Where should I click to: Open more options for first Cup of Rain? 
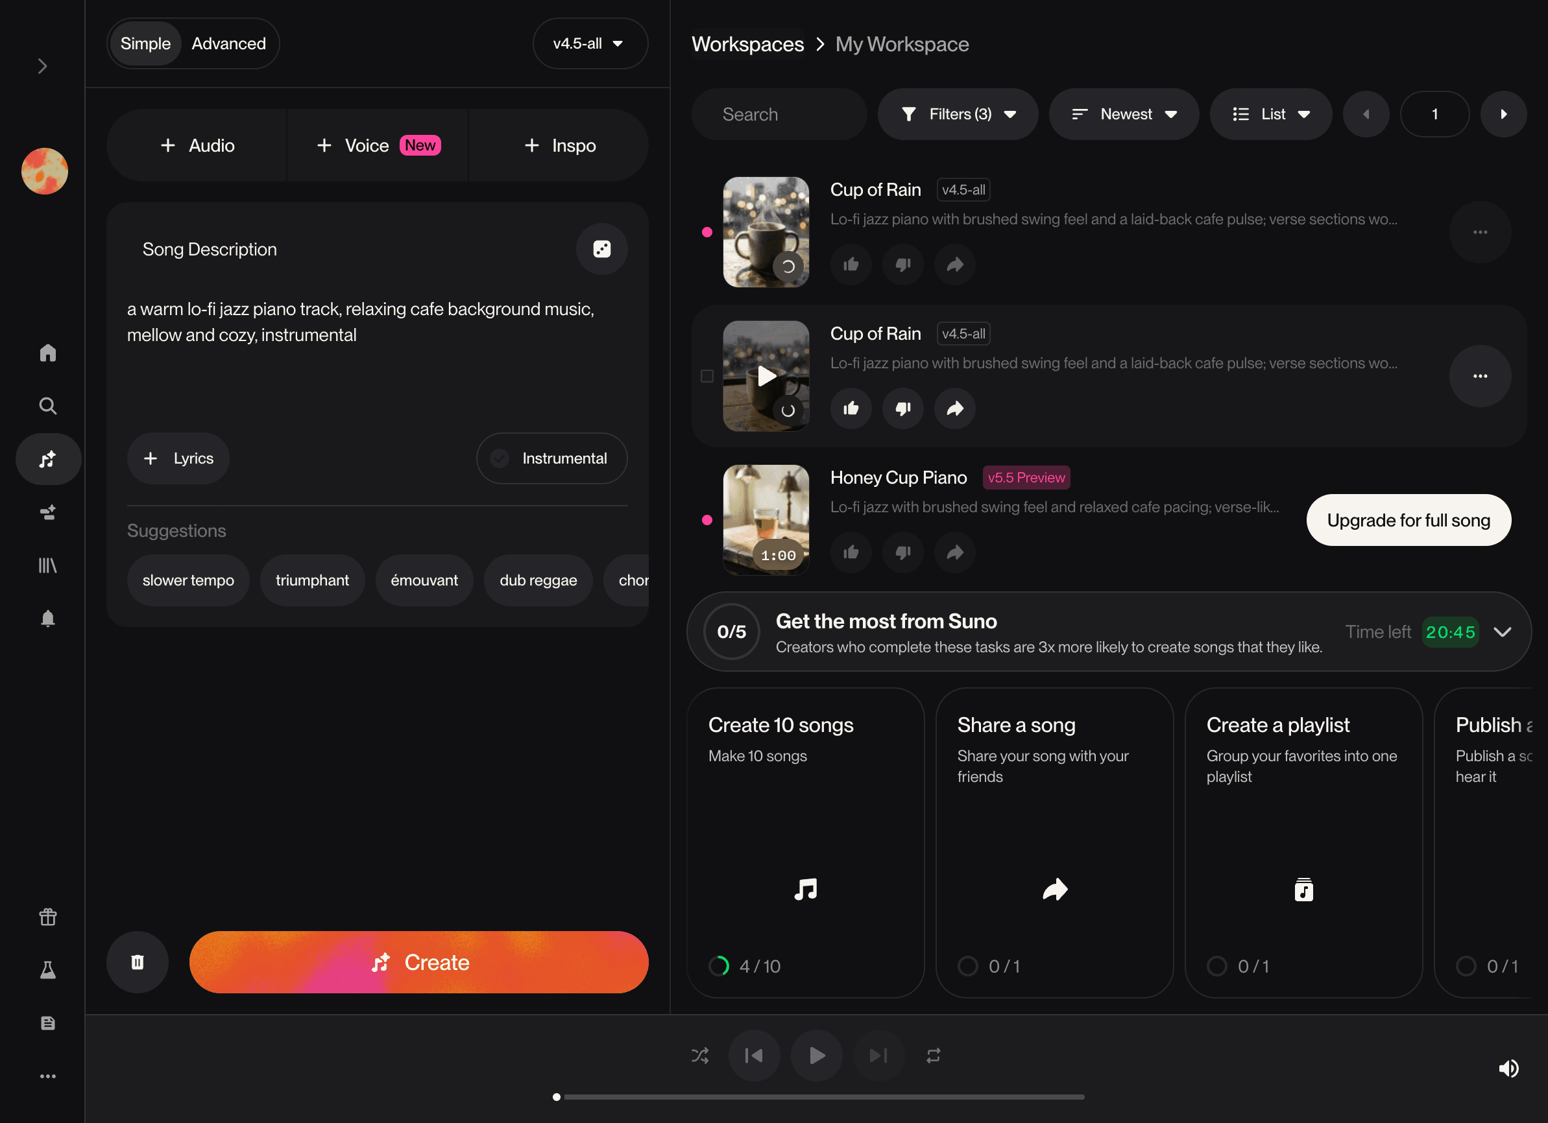pos(1480,232)
